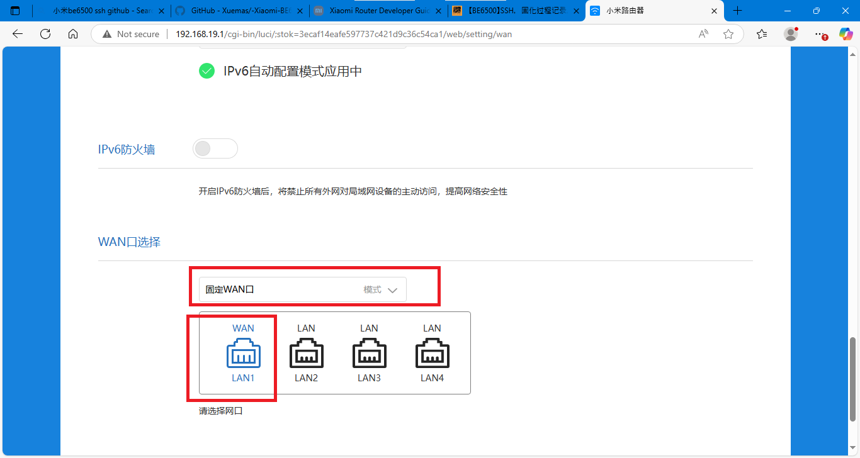Open a new browser tab
860x458 pixels.
[x=738, y=11]
